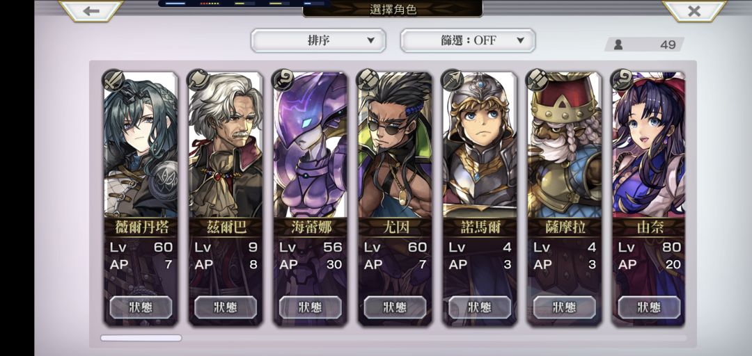Choose the 茲爾巴 character portrait
This screenshot has height=356, width=752.
click(226, 145)
